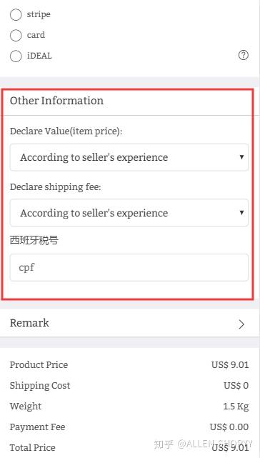260x458 pixels.
Task: Click the stripe label text
Action: point(39,14)
